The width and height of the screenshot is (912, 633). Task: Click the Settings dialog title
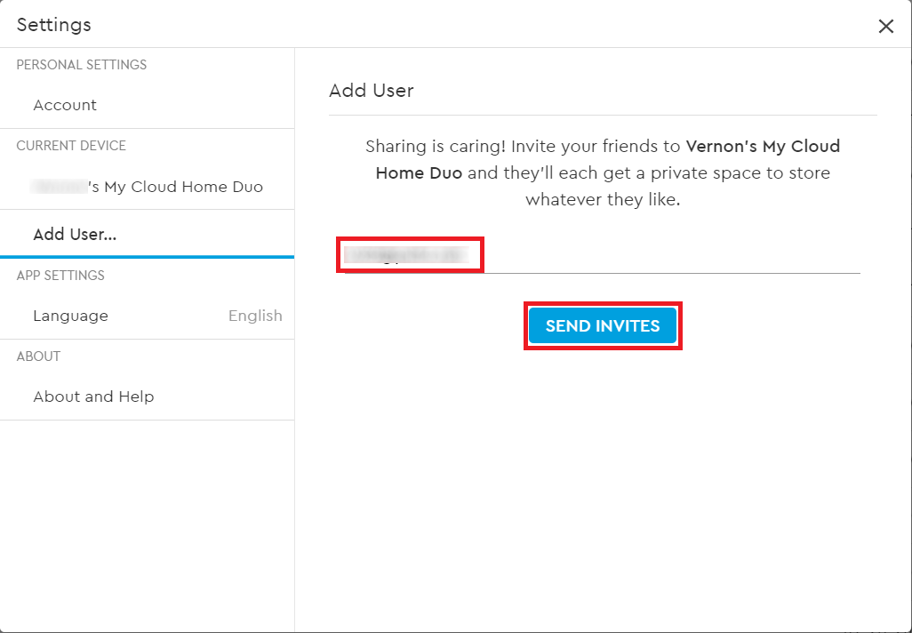click(54, 25)
